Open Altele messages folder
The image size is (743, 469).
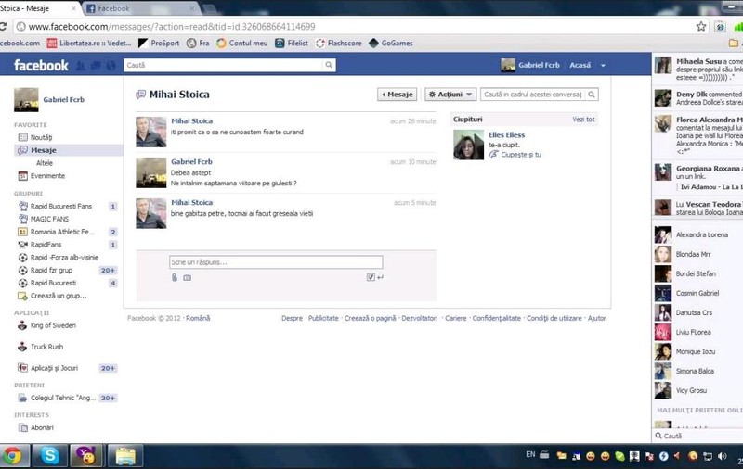[x=45, y=163]
